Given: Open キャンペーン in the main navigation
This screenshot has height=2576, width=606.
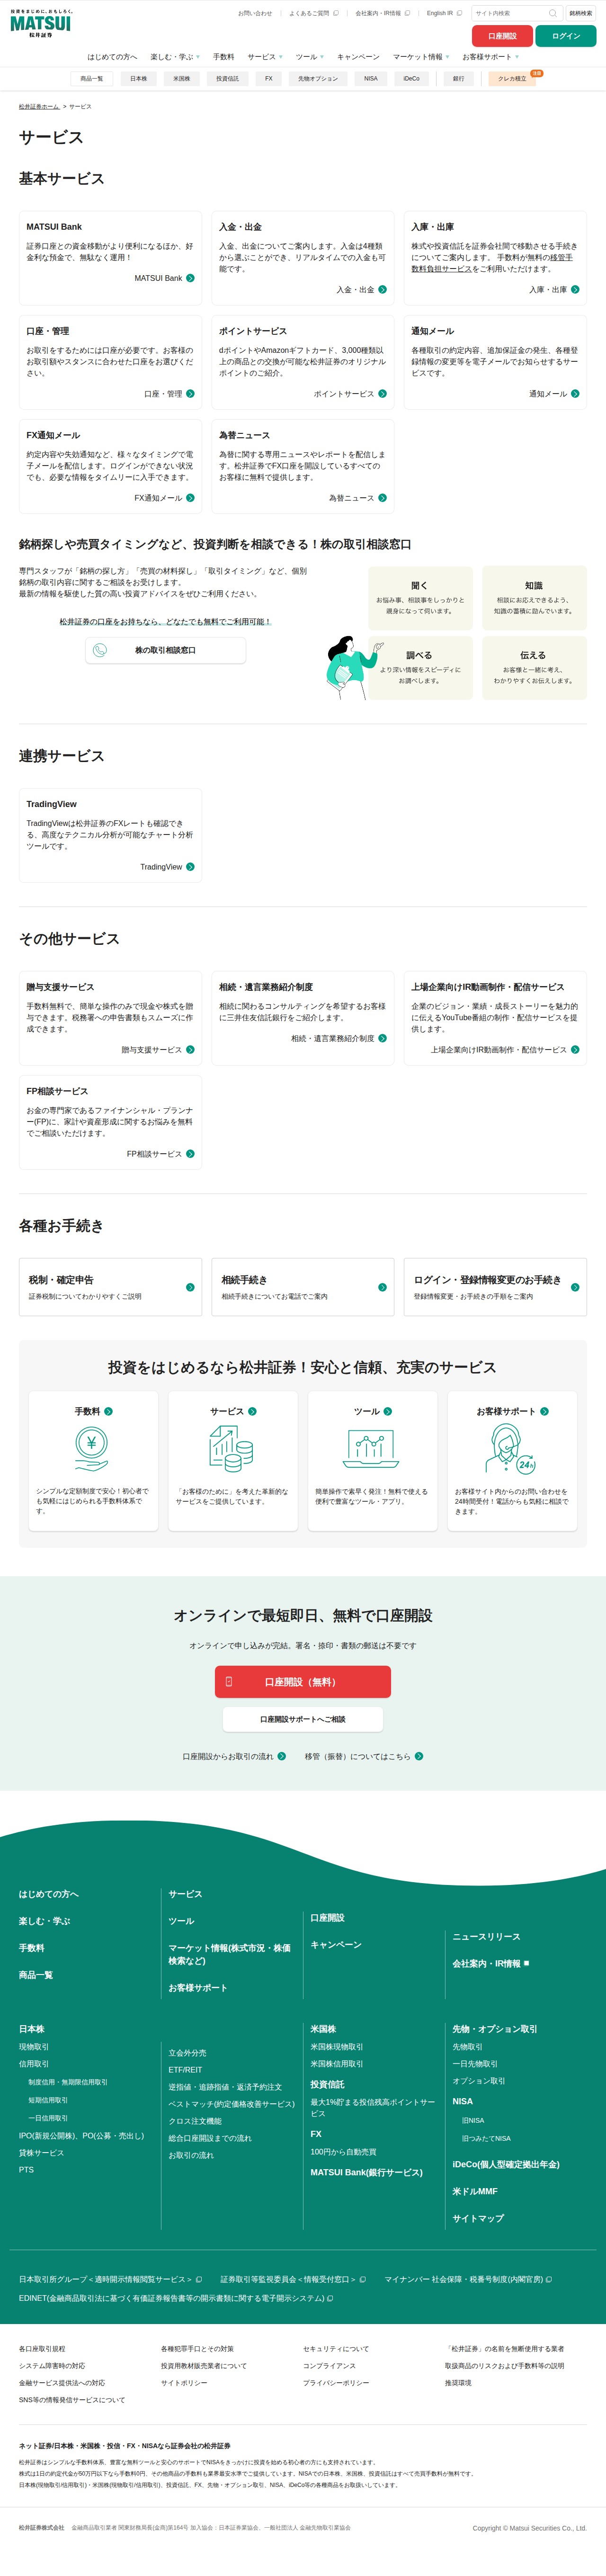Looking at the screenshot, I should 358,57.
